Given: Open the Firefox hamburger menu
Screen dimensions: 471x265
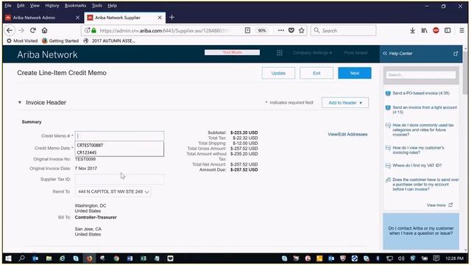Looking at the screenshot, I should tap(461, 30).
